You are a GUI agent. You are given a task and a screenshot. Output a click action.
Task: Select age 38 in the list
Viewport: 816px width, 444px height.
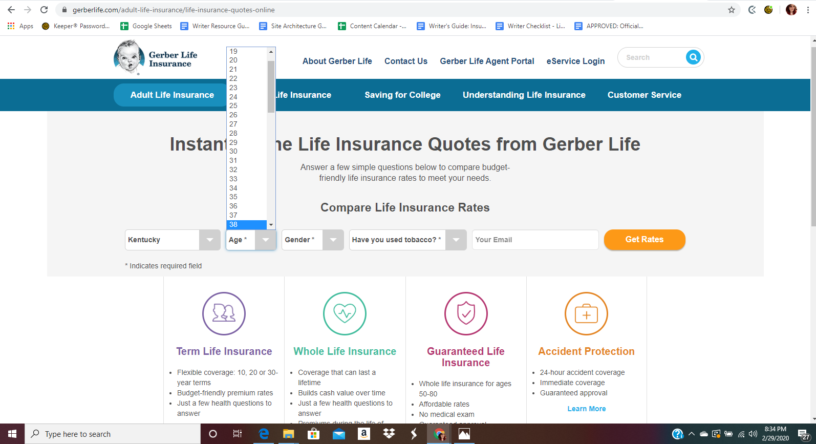coord(247,224)
